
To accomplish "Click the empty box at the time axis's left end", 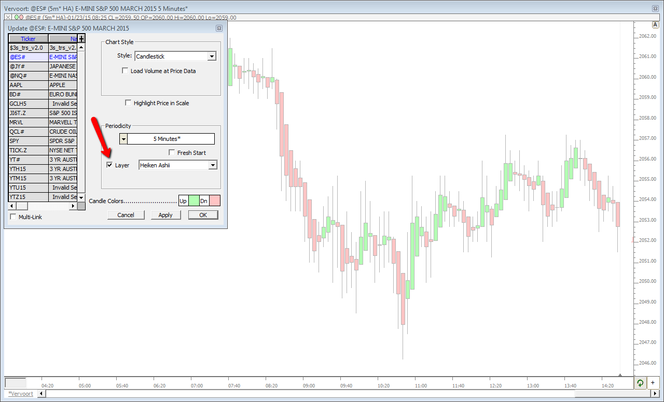I will click(15, 383).
